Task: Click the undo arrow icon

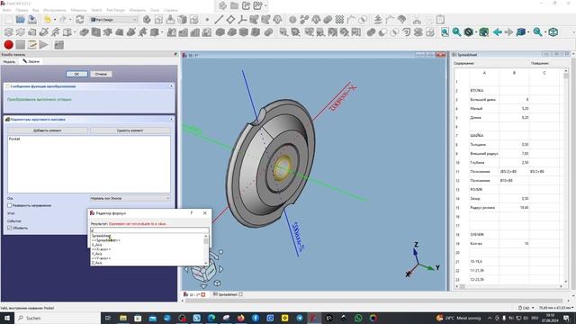Action: 48,20
